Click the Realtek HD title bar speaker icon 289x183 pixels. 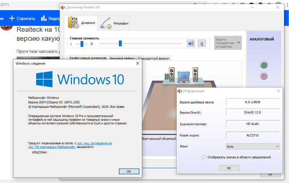pos(63,7)
